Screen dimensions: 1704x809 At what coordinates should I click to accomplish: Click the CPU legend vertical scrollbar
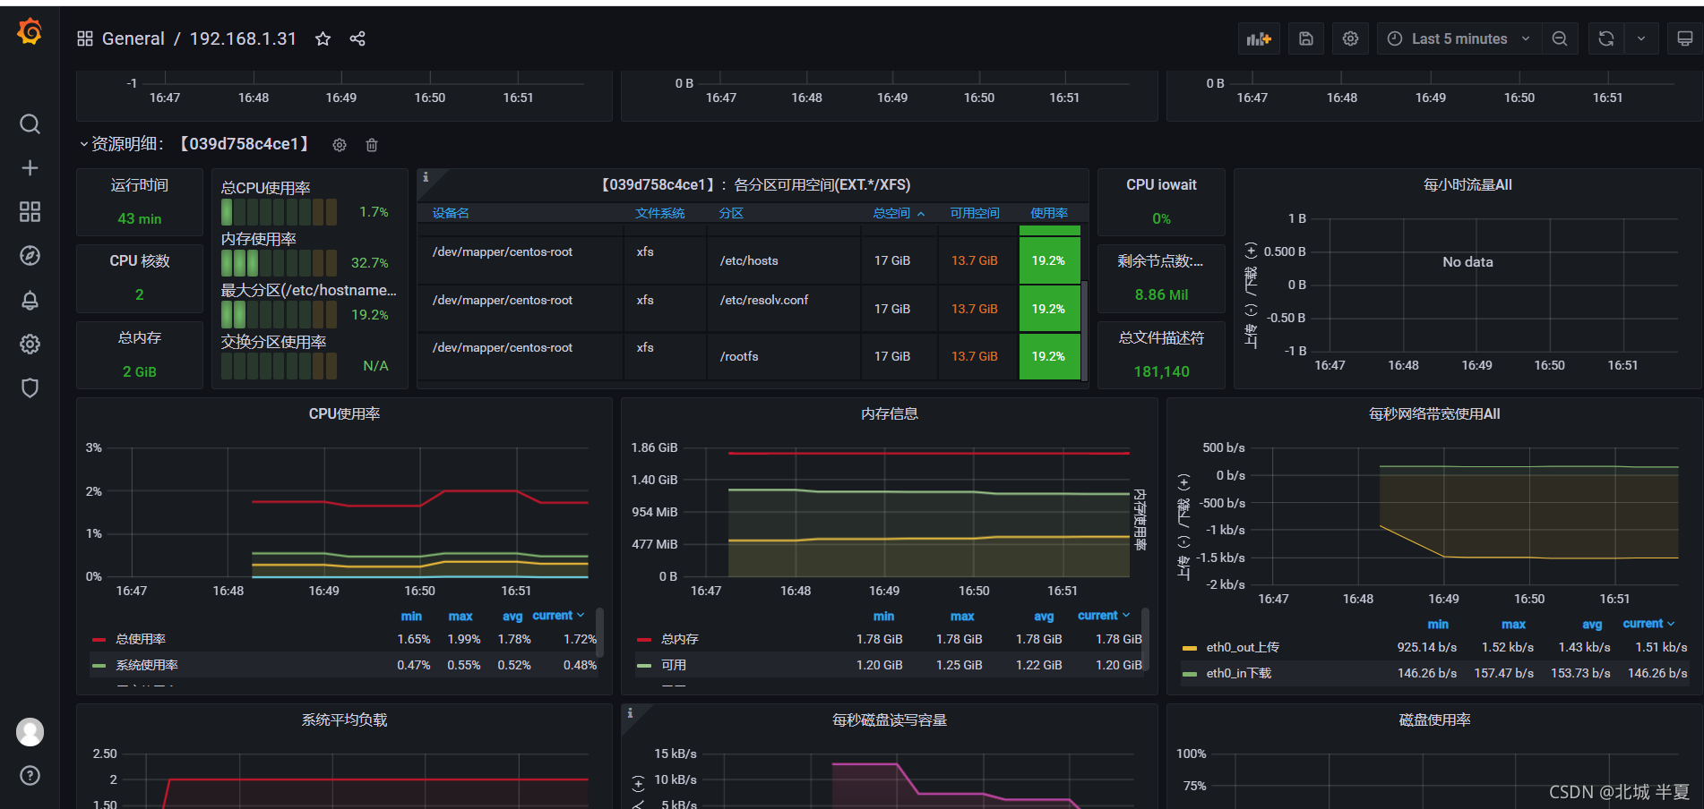pyautogui.click(x=599, y=632)
